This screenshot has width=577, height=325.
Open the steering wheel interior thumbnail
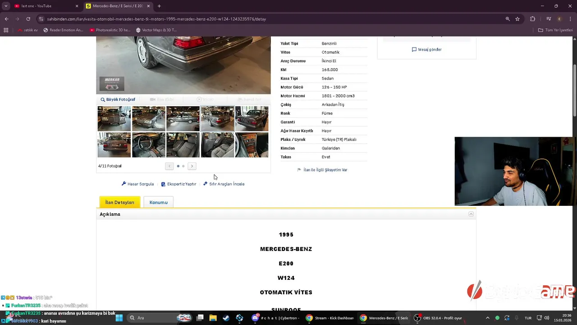(149, 145)
